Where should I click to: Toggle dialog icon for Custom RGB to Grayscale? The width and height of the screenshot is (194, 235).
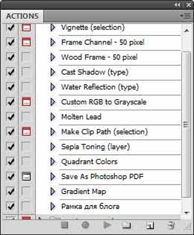26,102
